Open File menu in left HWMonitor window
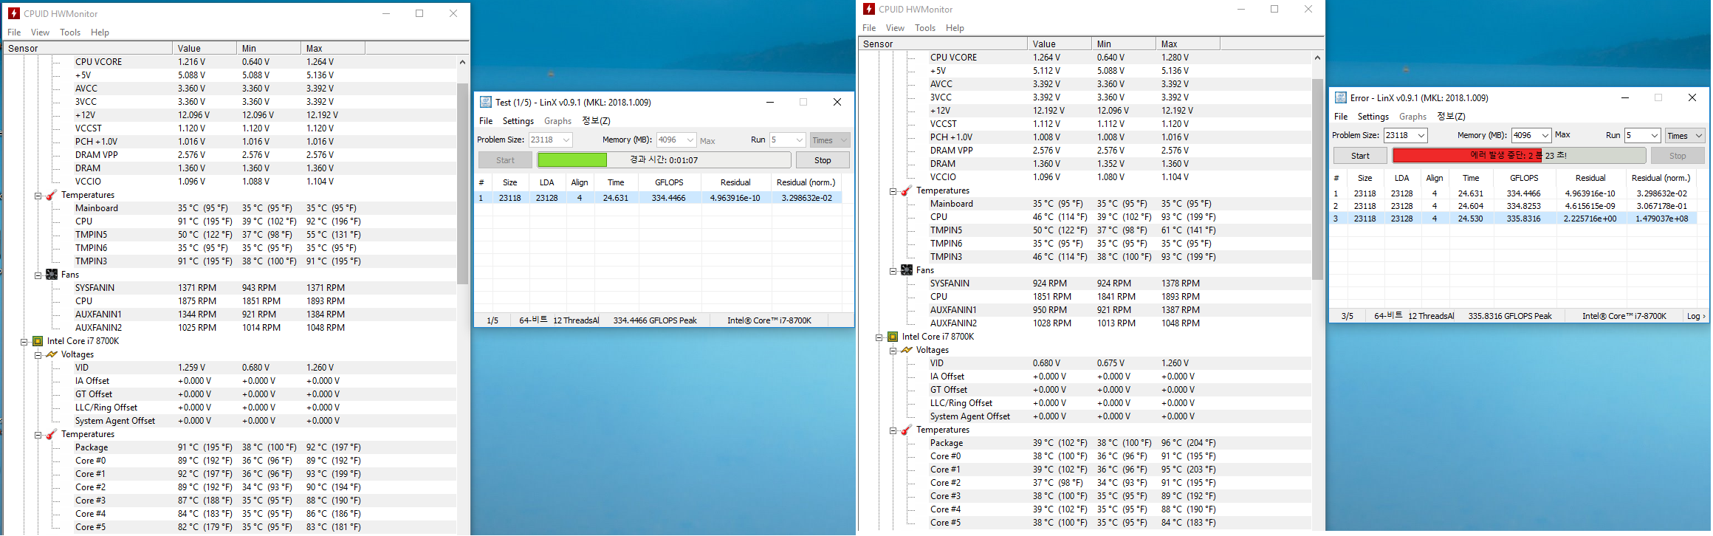Image resolution: width=1713 pixels, height=536 pixels. [x=14, y=32]
